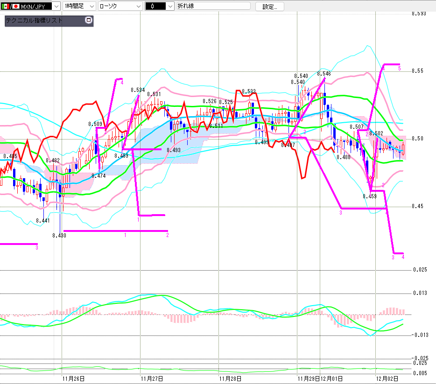Click the 12月02日 date on the time axis
This screenshot has width=436, height=384.
388,378
